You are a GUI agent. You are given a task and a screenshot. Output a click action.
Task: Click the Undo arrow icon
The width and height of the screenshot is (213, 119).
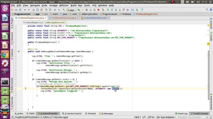25,10
